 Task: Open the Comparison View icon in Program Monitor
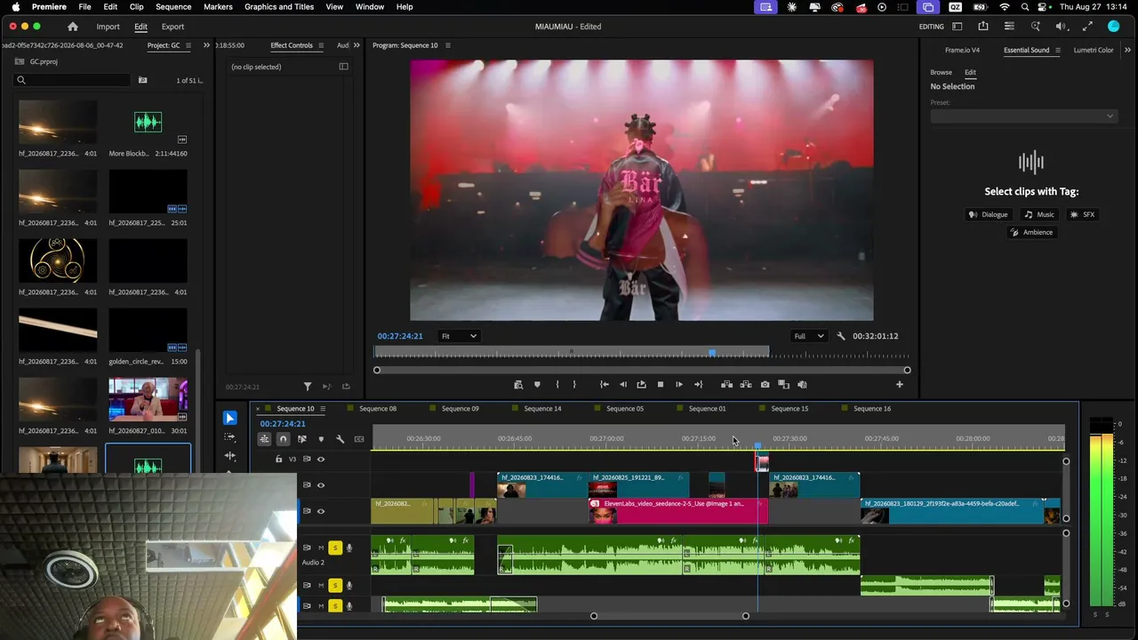[783, 385]
